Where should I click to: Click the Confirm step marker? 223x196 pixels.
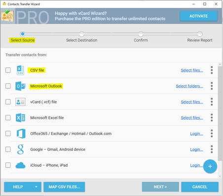point(141,34)
